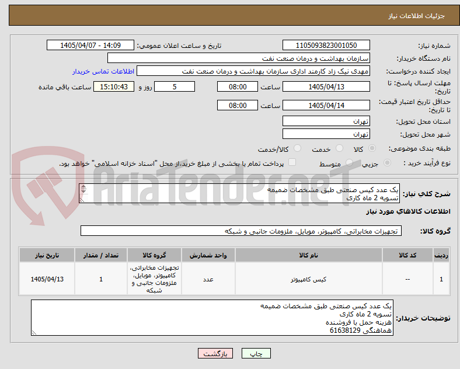Click the کیس کامپیوتر table row

click(x=234, y=279)
